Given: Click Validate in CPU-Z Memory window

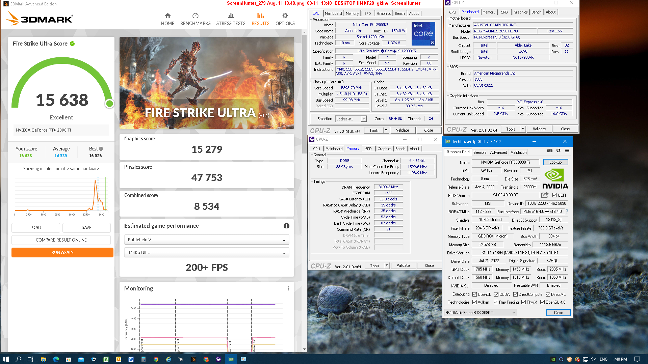Looking at the screenshot, I should coord(403,265).
